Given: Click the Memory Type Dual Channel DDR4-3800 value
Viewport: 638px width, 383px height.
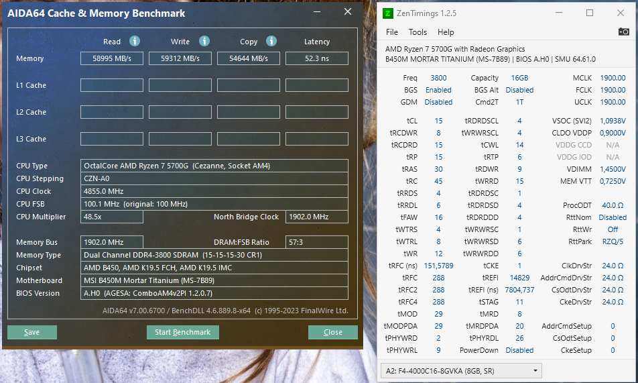Looking at the screenshot, I should click(214, 255).
